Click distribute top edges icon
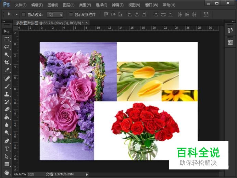 point(156,14)
